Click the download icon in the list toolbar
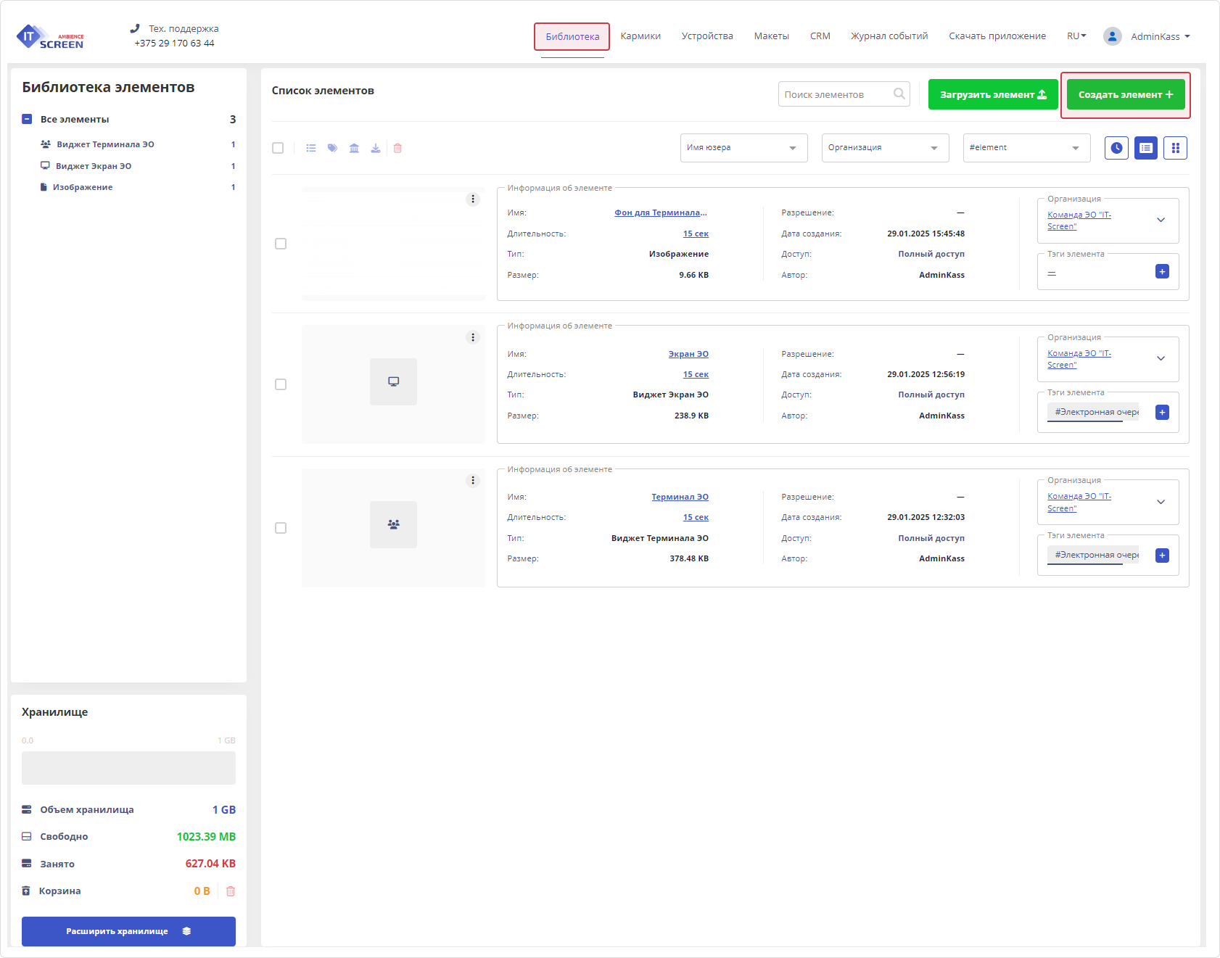Viewport: 1220px width, 958px height. pyautogui.click(x=376, y=148)
